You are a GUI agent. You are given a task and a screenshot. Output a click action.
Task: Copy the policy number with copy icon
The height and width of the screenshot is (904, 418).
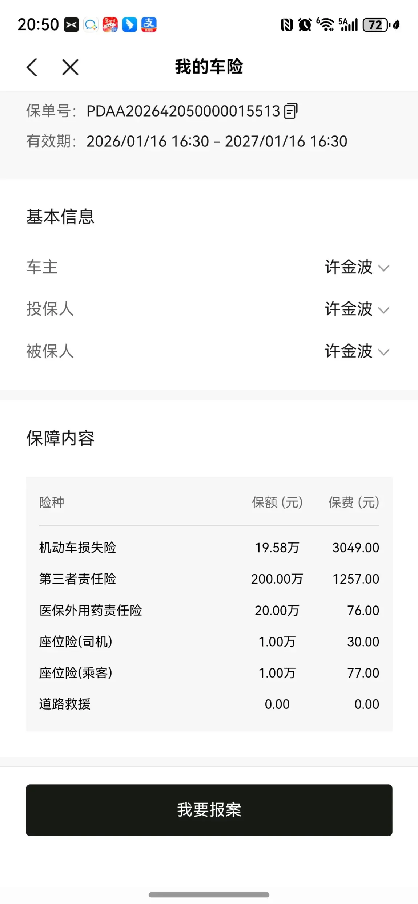pyautogui.click(x=290, y=111)
